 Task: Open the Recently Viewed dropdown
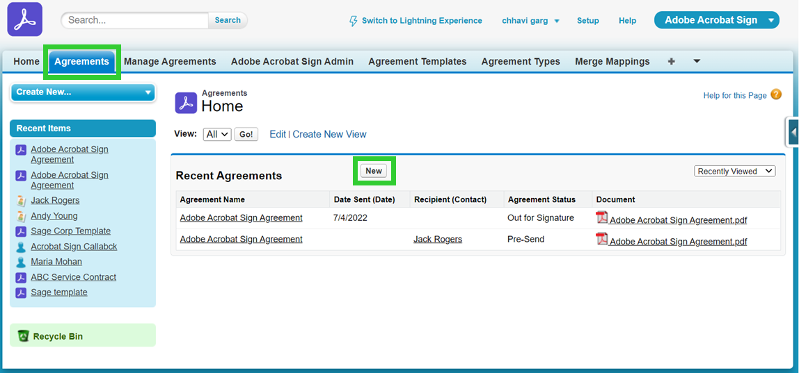pyautogui.click(x=735, y=172)
